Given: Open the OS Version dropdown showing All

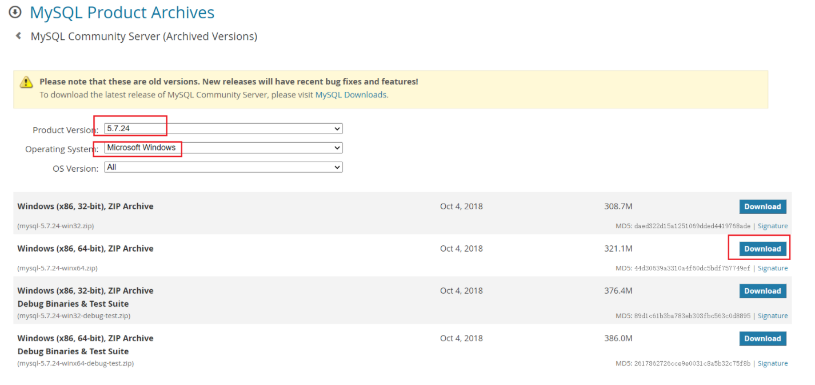Looking at the screenshot, I should pyautogui.click(x=223, y=167).
